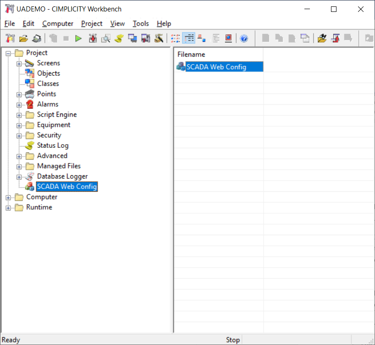Click the greyed-out Stop square icon
This screenshot has width=375, height=345.
click(x=66, y=38)
